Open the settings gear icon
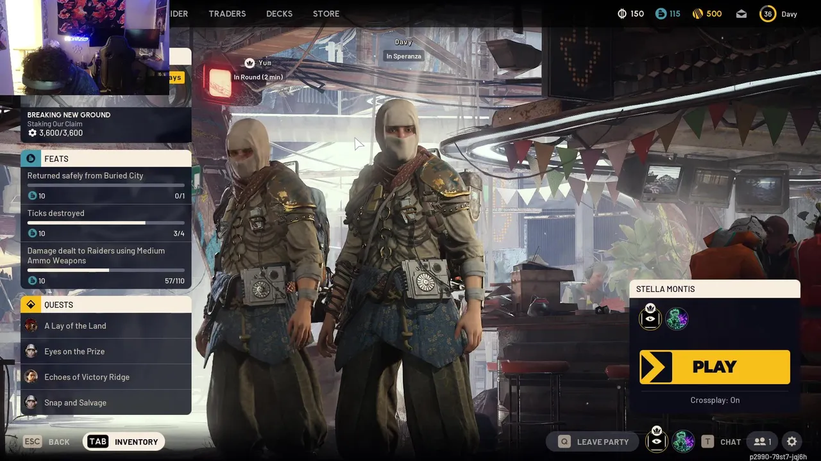821x461 pixels. tap(792, 442)
